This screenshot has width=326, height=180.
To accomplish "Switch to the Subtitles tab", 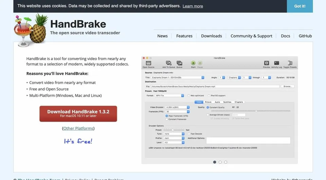I will coord(227,102).
